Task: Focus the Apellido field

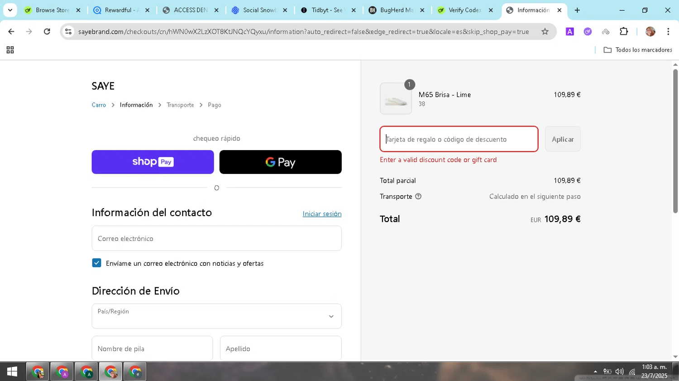Action: point(281,348)
